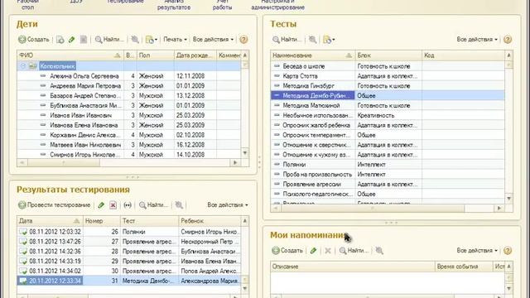Click the row icon next to Алехина Ольга Сергеевна

coord(43,76)
